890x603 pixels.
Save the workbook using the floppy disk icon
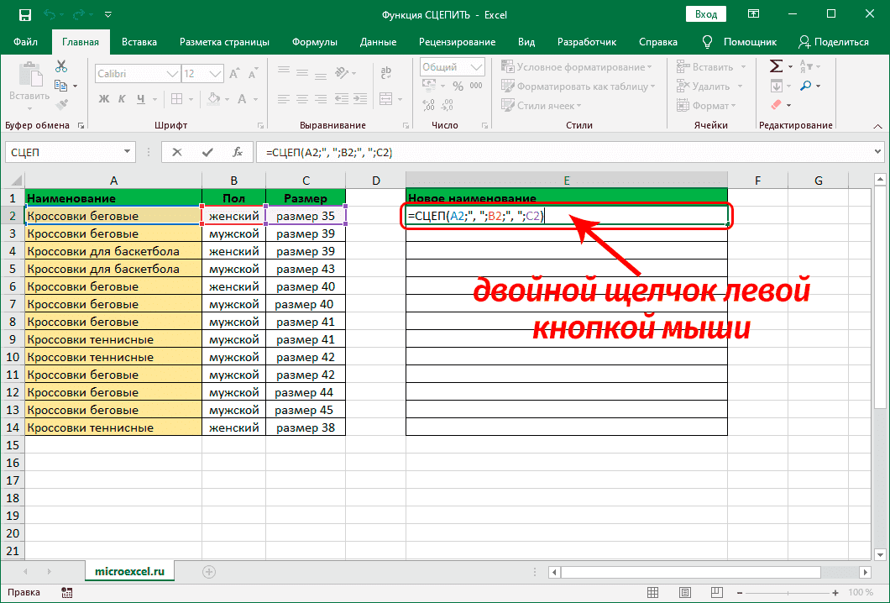click(x=24, y=15)
